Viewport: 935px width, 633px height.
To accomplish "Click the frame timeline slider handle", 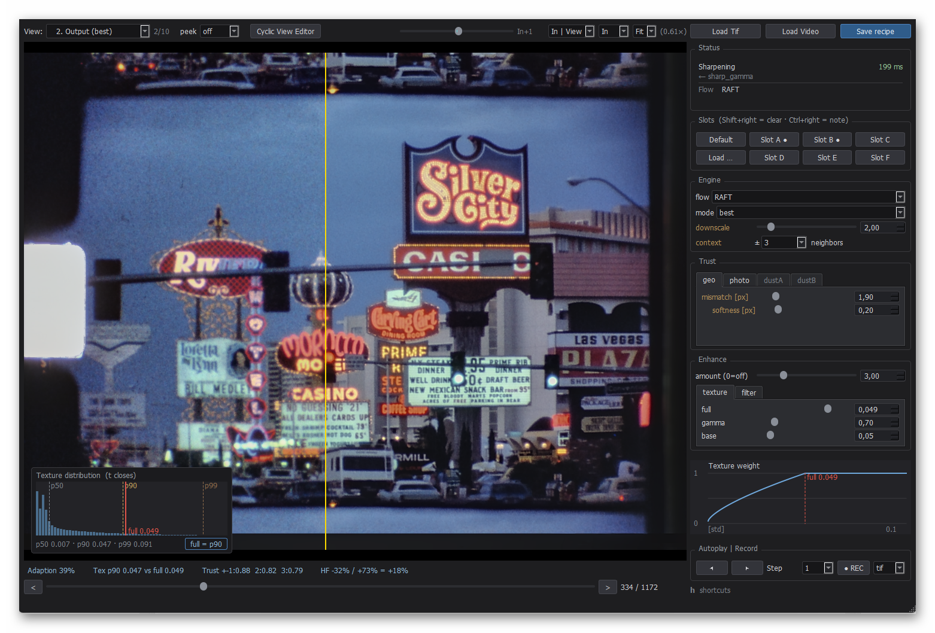I will click(204, 586).
